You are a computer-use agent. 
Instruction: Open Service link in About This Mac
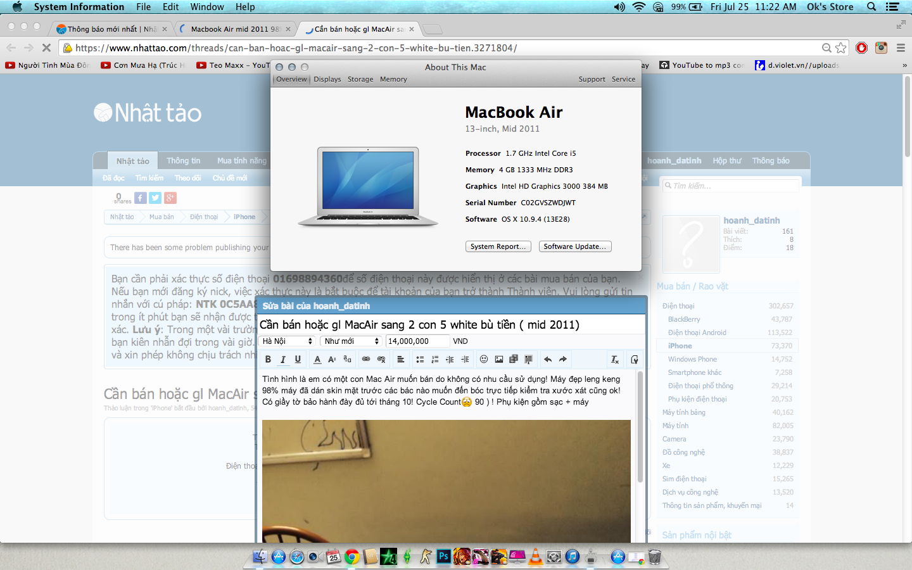coord(623,79)
